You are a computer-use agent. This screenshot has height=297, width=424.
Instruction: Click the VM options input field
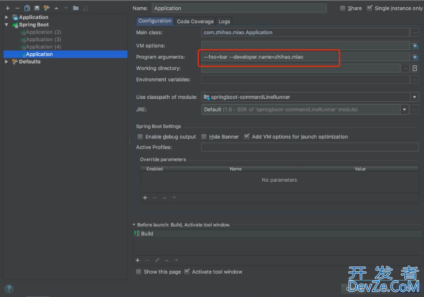pos(305,46)
